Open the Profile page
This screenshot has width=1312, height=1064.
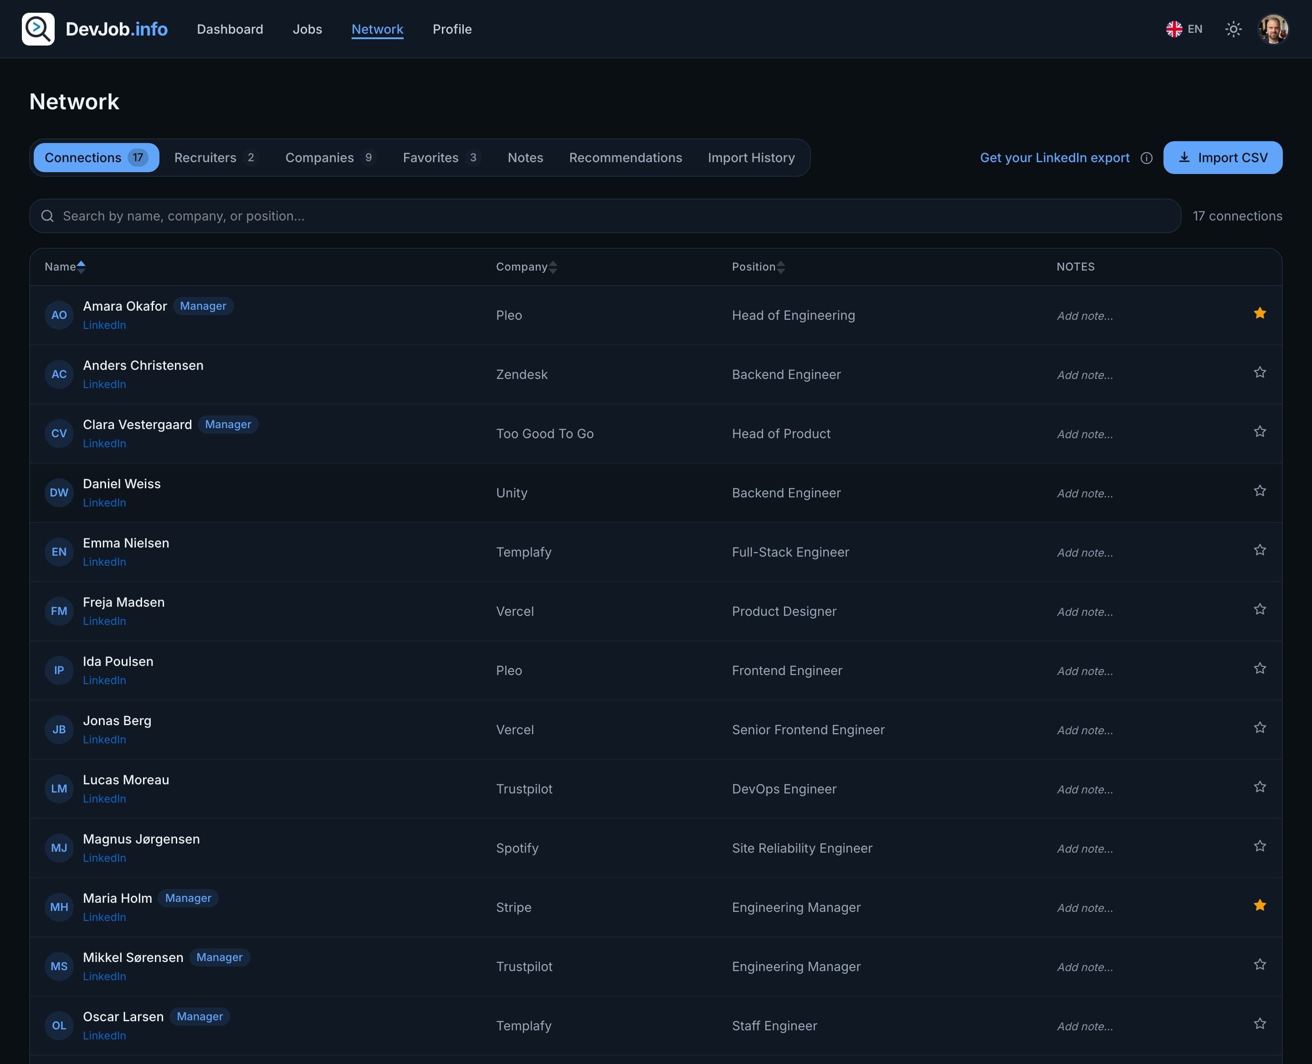pyautogui.click(x=452, y=29)
